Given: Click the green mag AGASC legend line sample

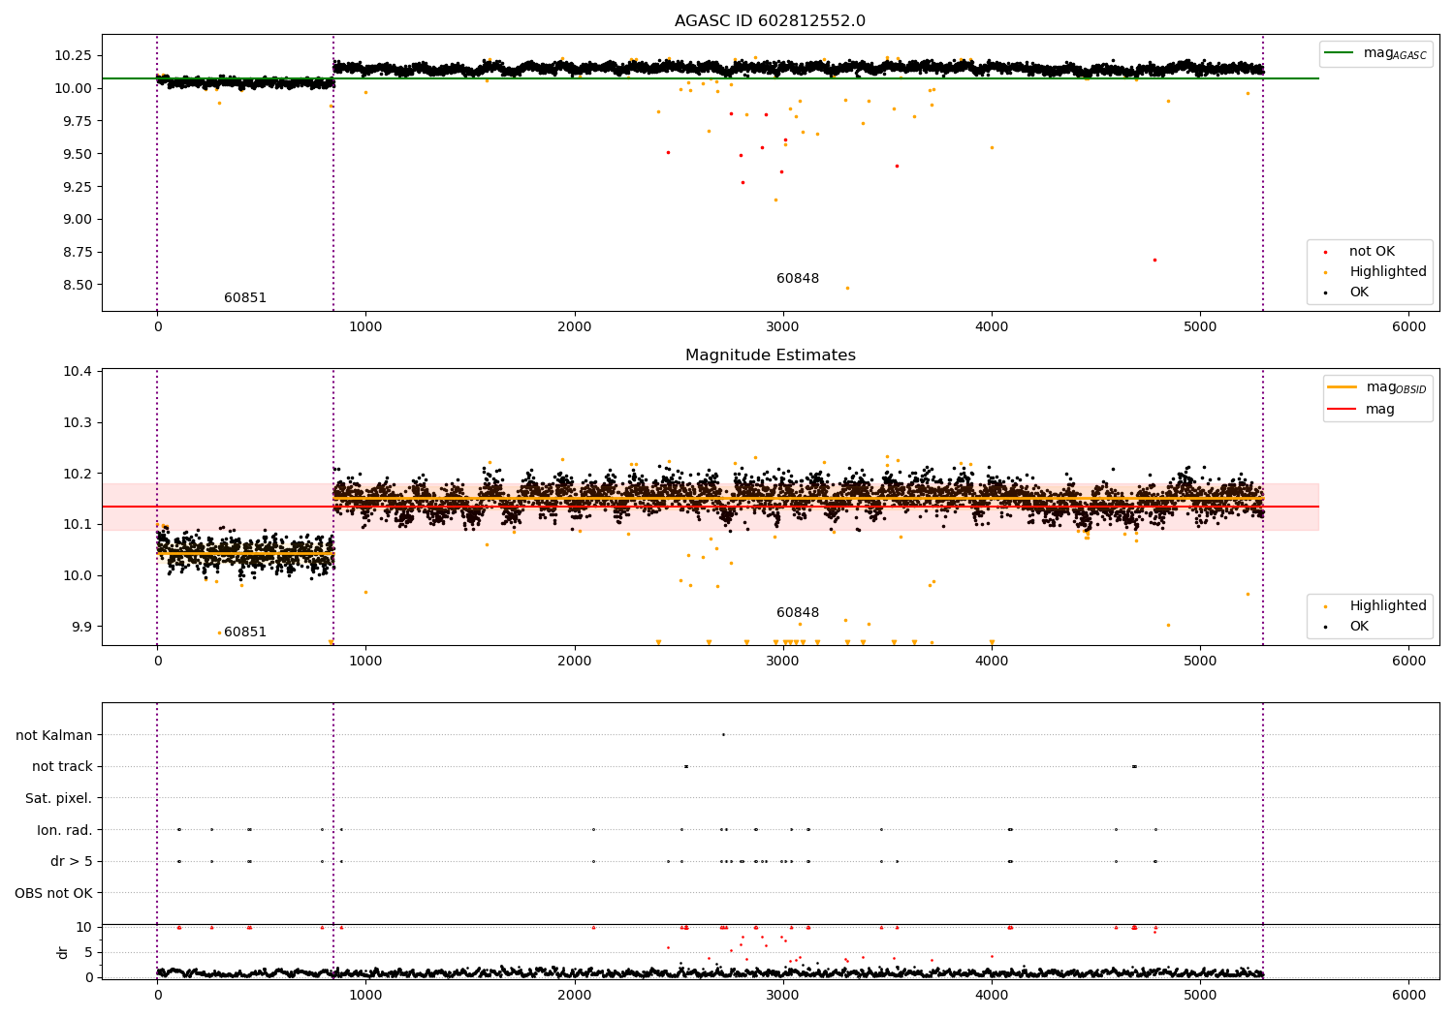Looking at the screenshot, I should pos(1339,53).
